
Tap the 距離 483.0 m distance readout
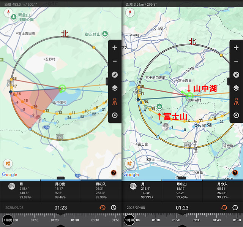pyautogui.click(x=21, y=4)
